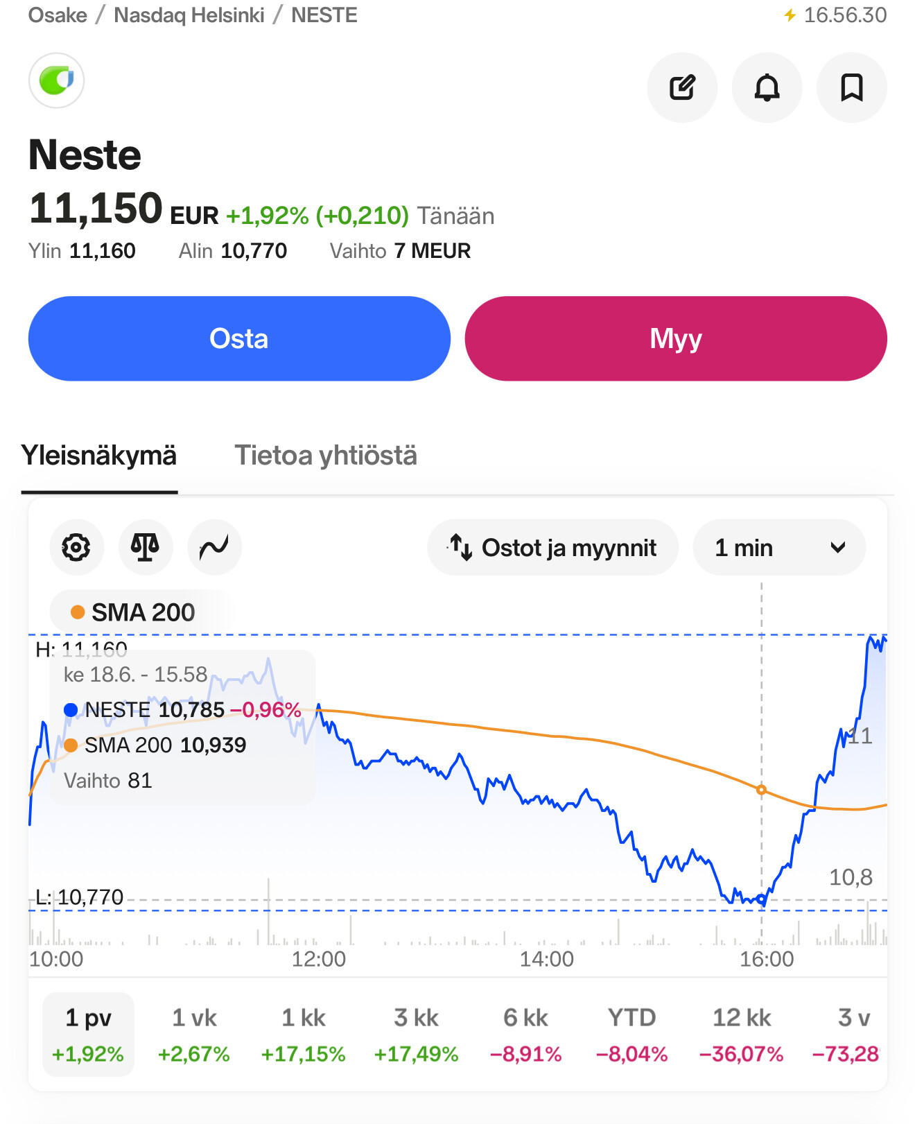Select the 1 kk period
Image resolution: width=915 pixels, height=1124 pixels.
[304, 1035]
